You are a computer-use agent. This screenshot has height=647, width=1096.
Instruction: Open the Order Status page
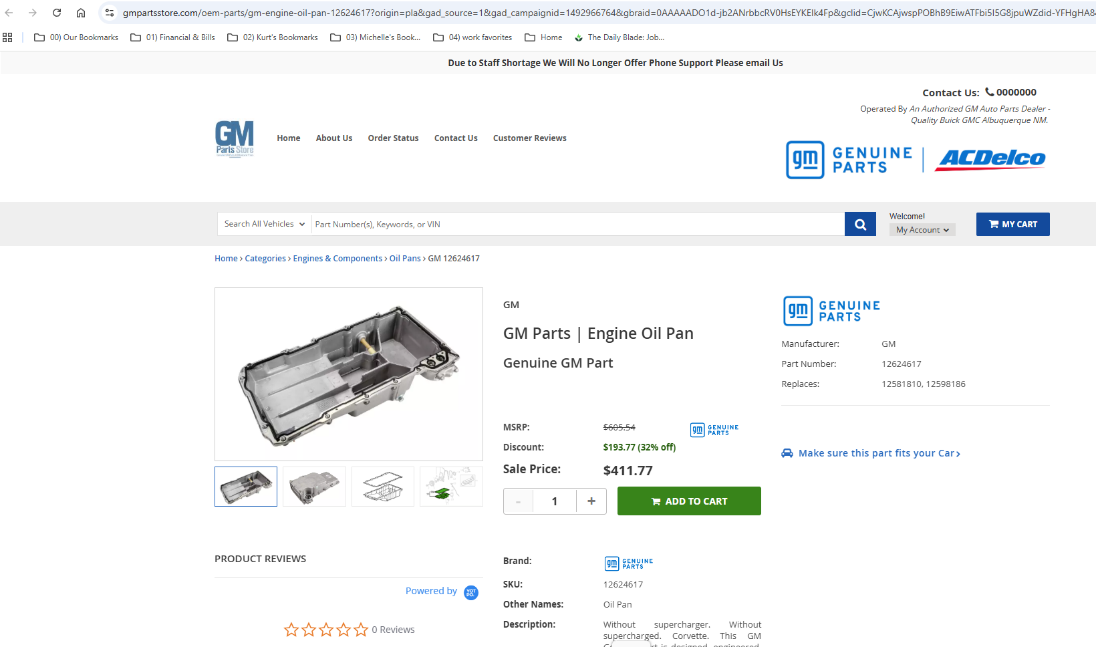click(x=393, y=138)
